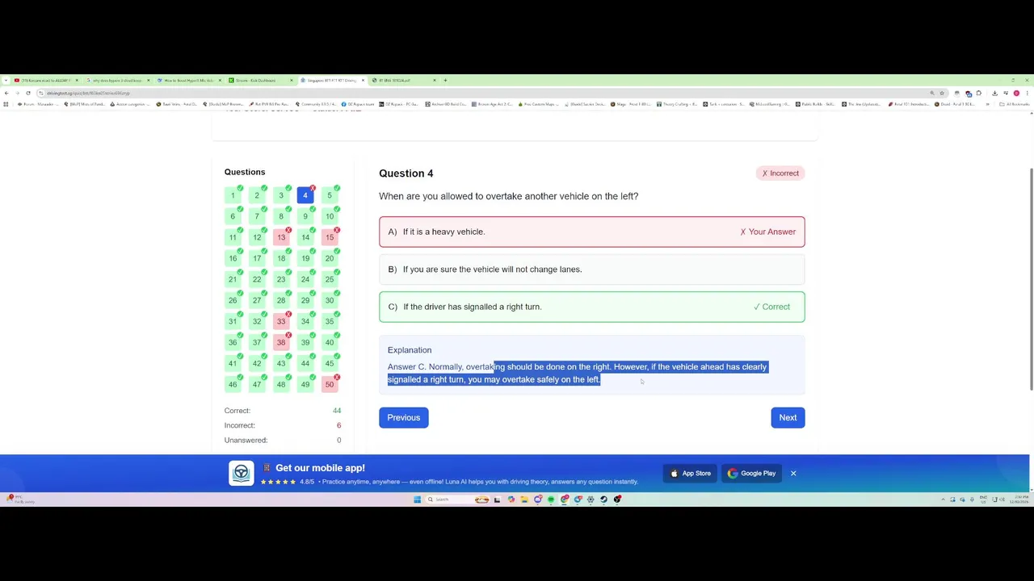Screen dimensions: 1034x581
Task: Open the ENG language indicator in tray
Action: point(983,499)
